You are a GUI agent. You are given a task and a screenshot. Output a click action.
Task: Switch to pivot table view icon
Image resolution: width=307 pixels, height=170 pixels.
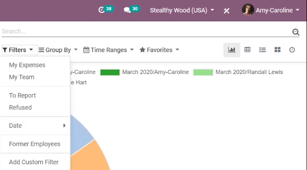(x=247, y=50)
